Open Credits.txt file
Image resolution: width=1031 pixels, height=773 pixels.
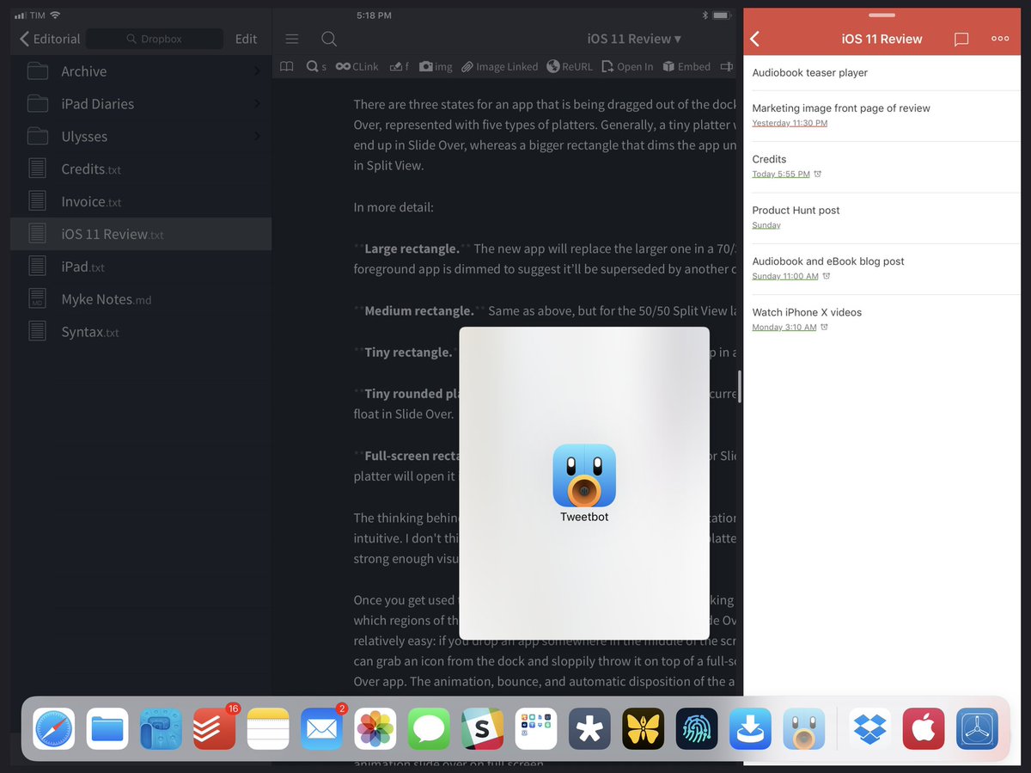pos(141,169)
